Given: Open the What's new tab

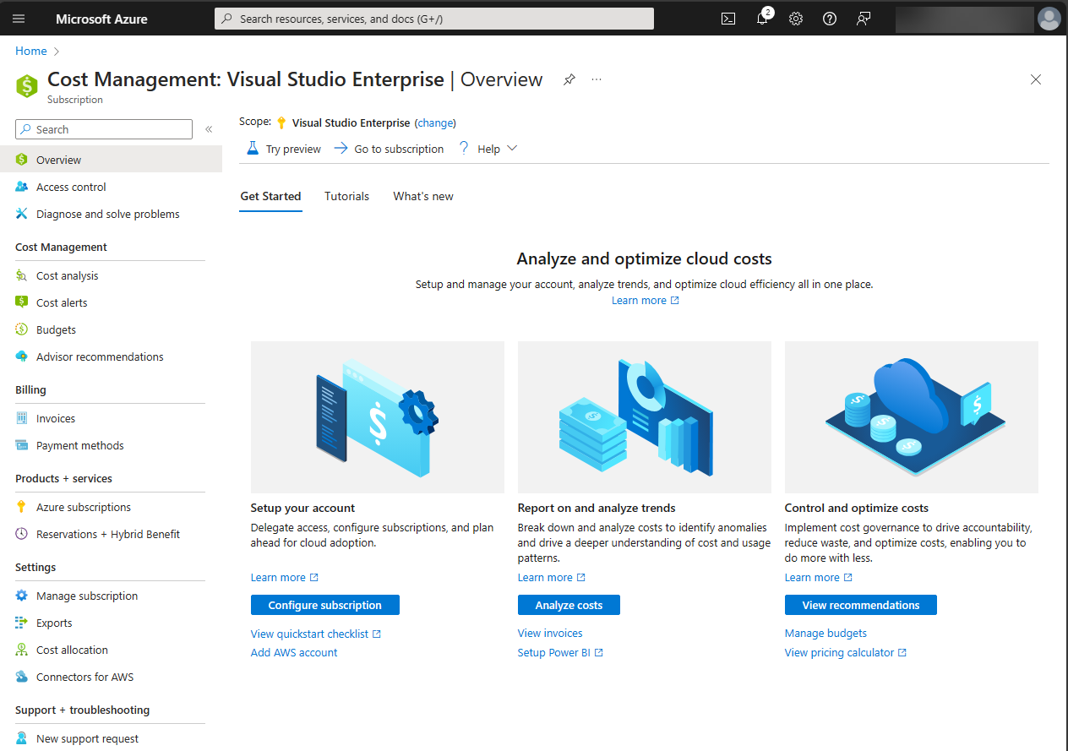Looking at the screenshot, I should [x=422, y=195].
